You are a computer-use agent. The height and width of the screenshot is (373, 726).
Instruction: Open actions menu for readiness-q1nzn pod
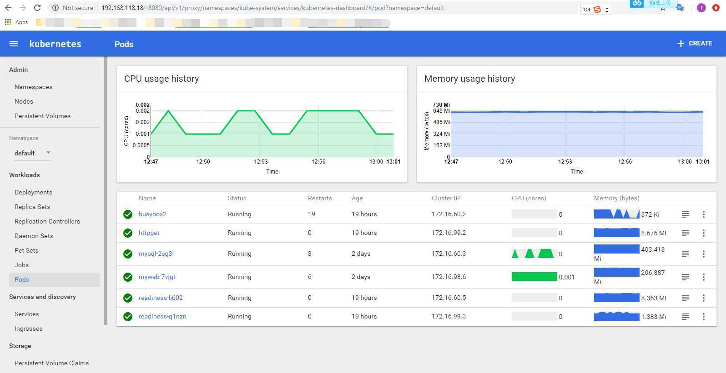[704, 317]
